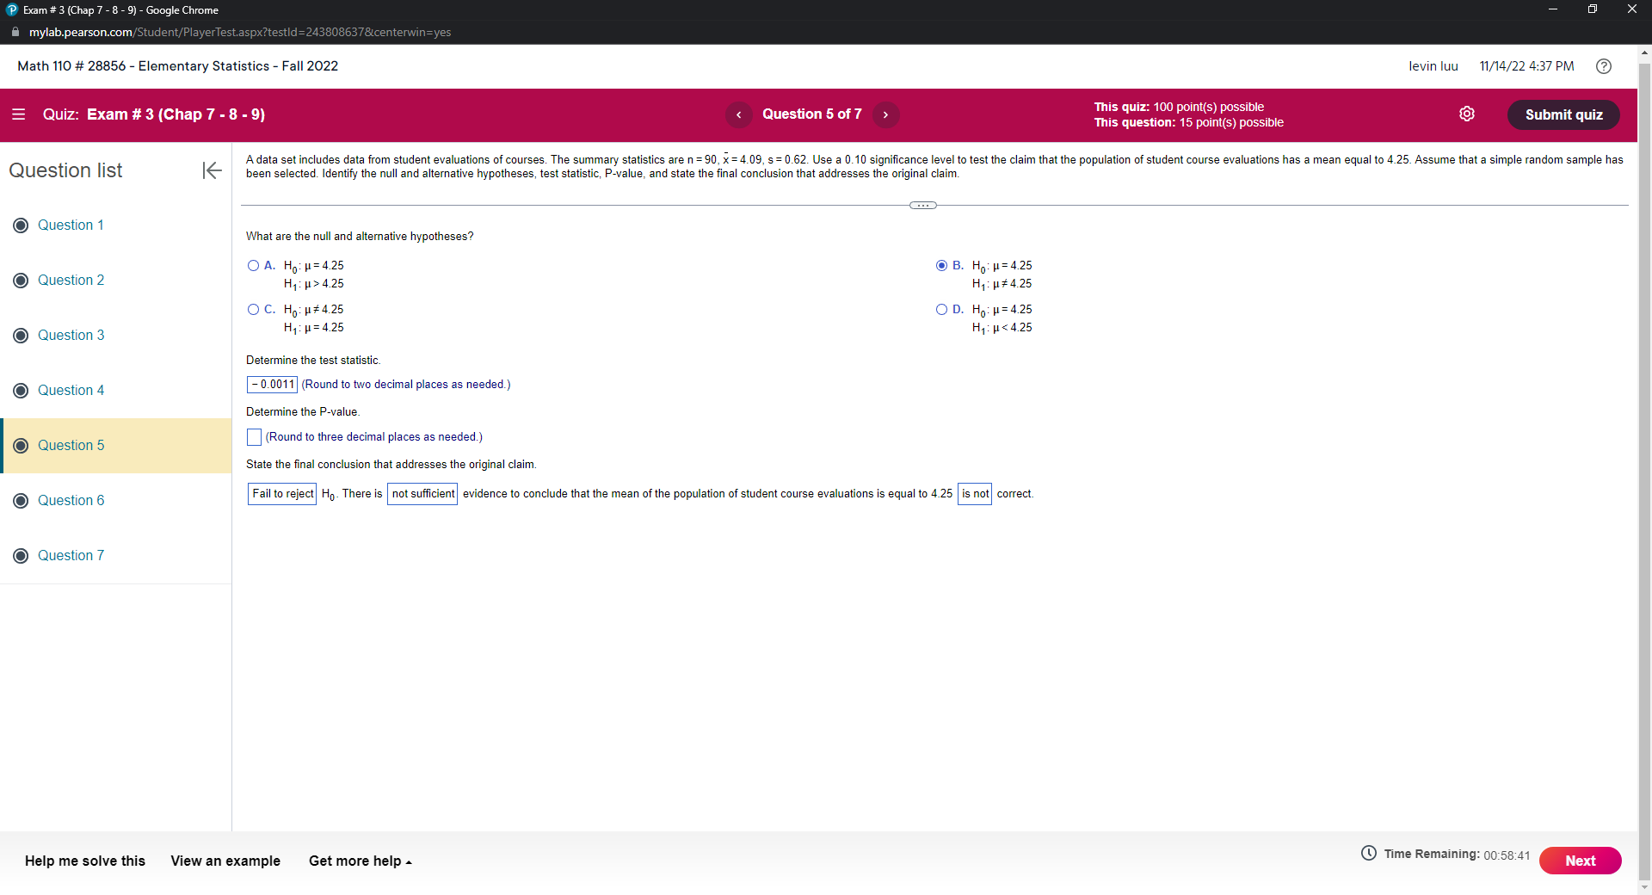Open the 'Fail to reject' conclusion dropdown
This screenshot has height=895, width=1652.
point(281,493)
